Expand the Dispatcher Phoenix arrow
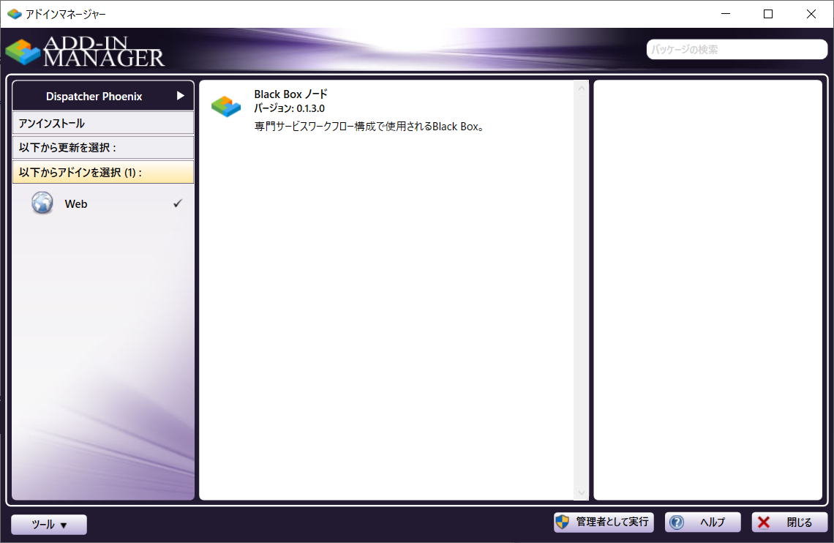The height and width of the screenshot is (543, 834). tap(180, 96)
